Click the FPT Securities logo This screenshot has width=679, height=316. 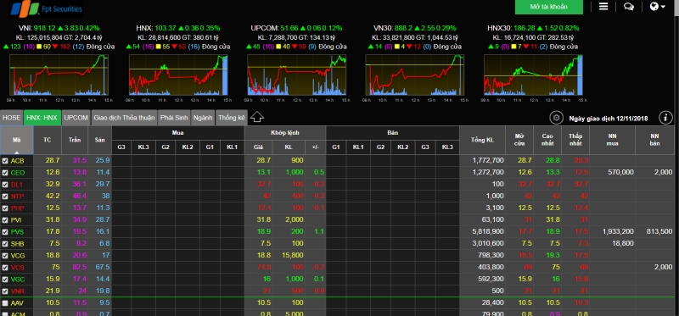47,8
